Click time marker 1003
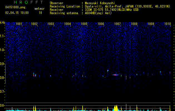This screenshot has width=175, height=111. click(x=51, y=24)
